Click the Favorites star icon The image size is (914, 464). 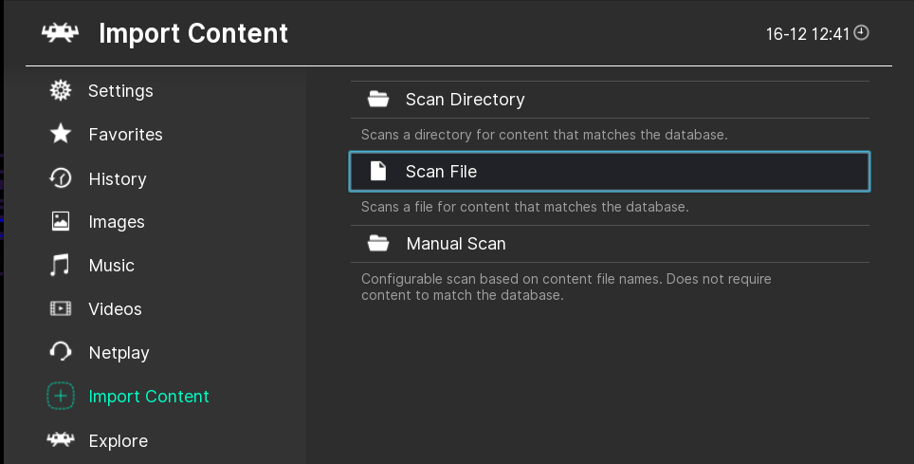(61, 135)
